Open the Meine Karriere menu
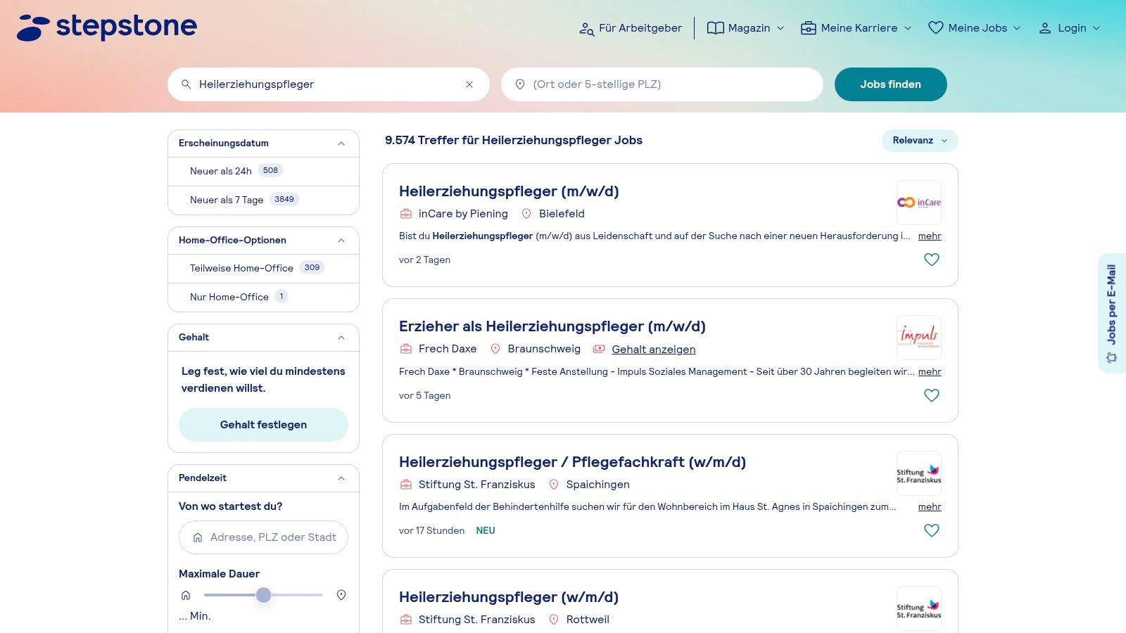Image resolution: width=1126 pixels, height=633 pixels. tap(856, 28)
